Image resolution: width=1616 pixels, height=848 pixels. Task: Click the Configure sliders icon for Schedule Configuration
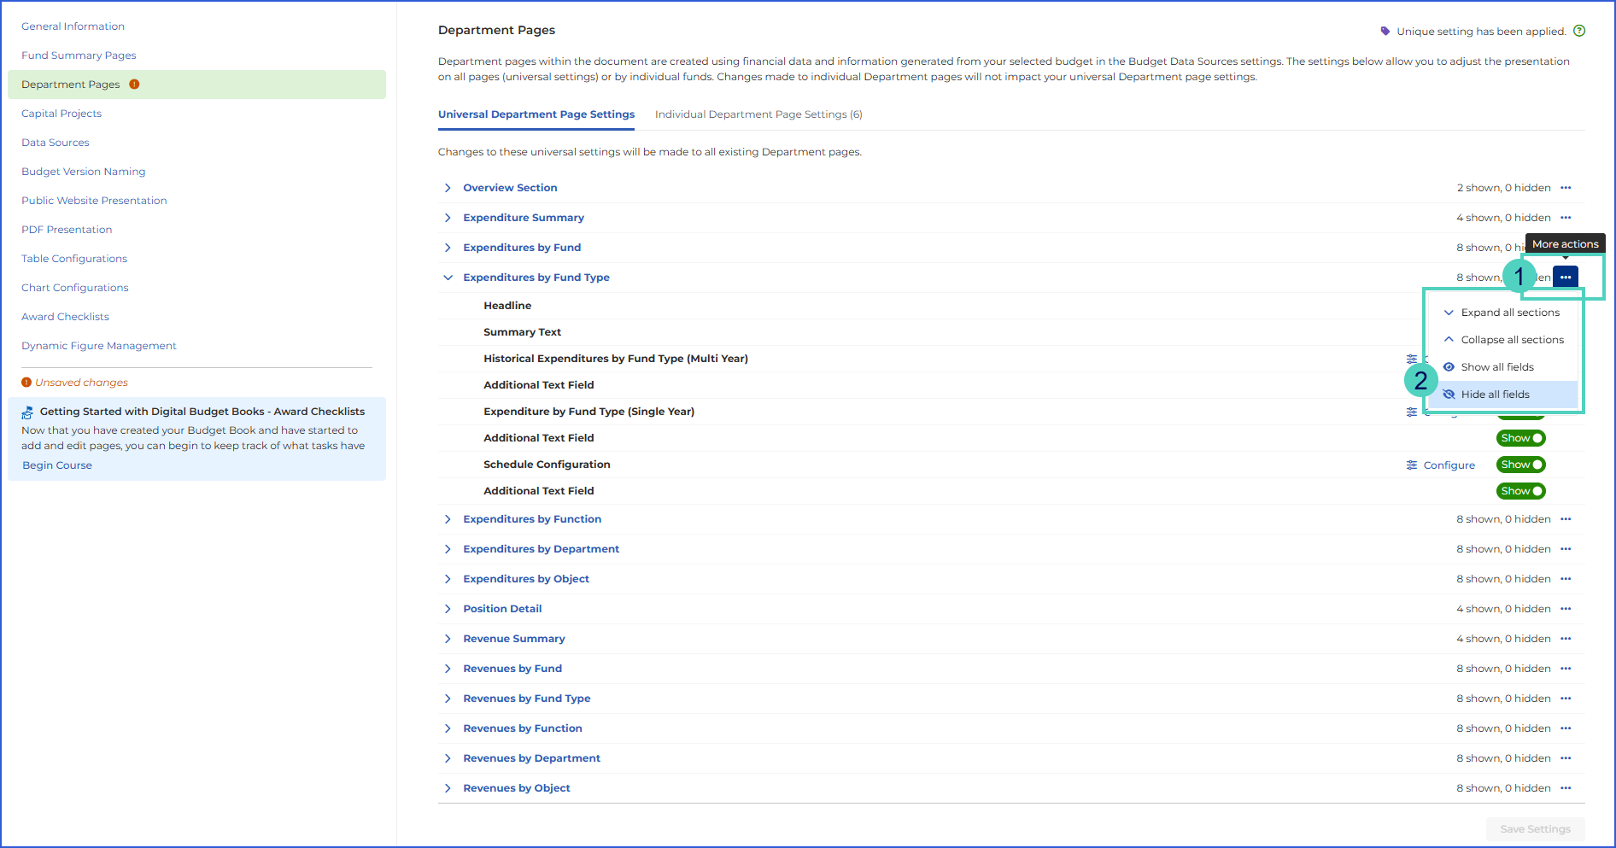tap(1412, 465)
